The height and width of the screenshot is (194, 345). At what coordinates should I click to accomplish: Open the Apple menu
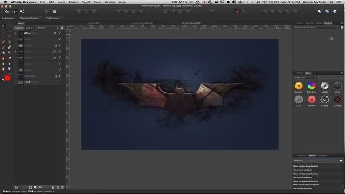(x=5, y=2)
